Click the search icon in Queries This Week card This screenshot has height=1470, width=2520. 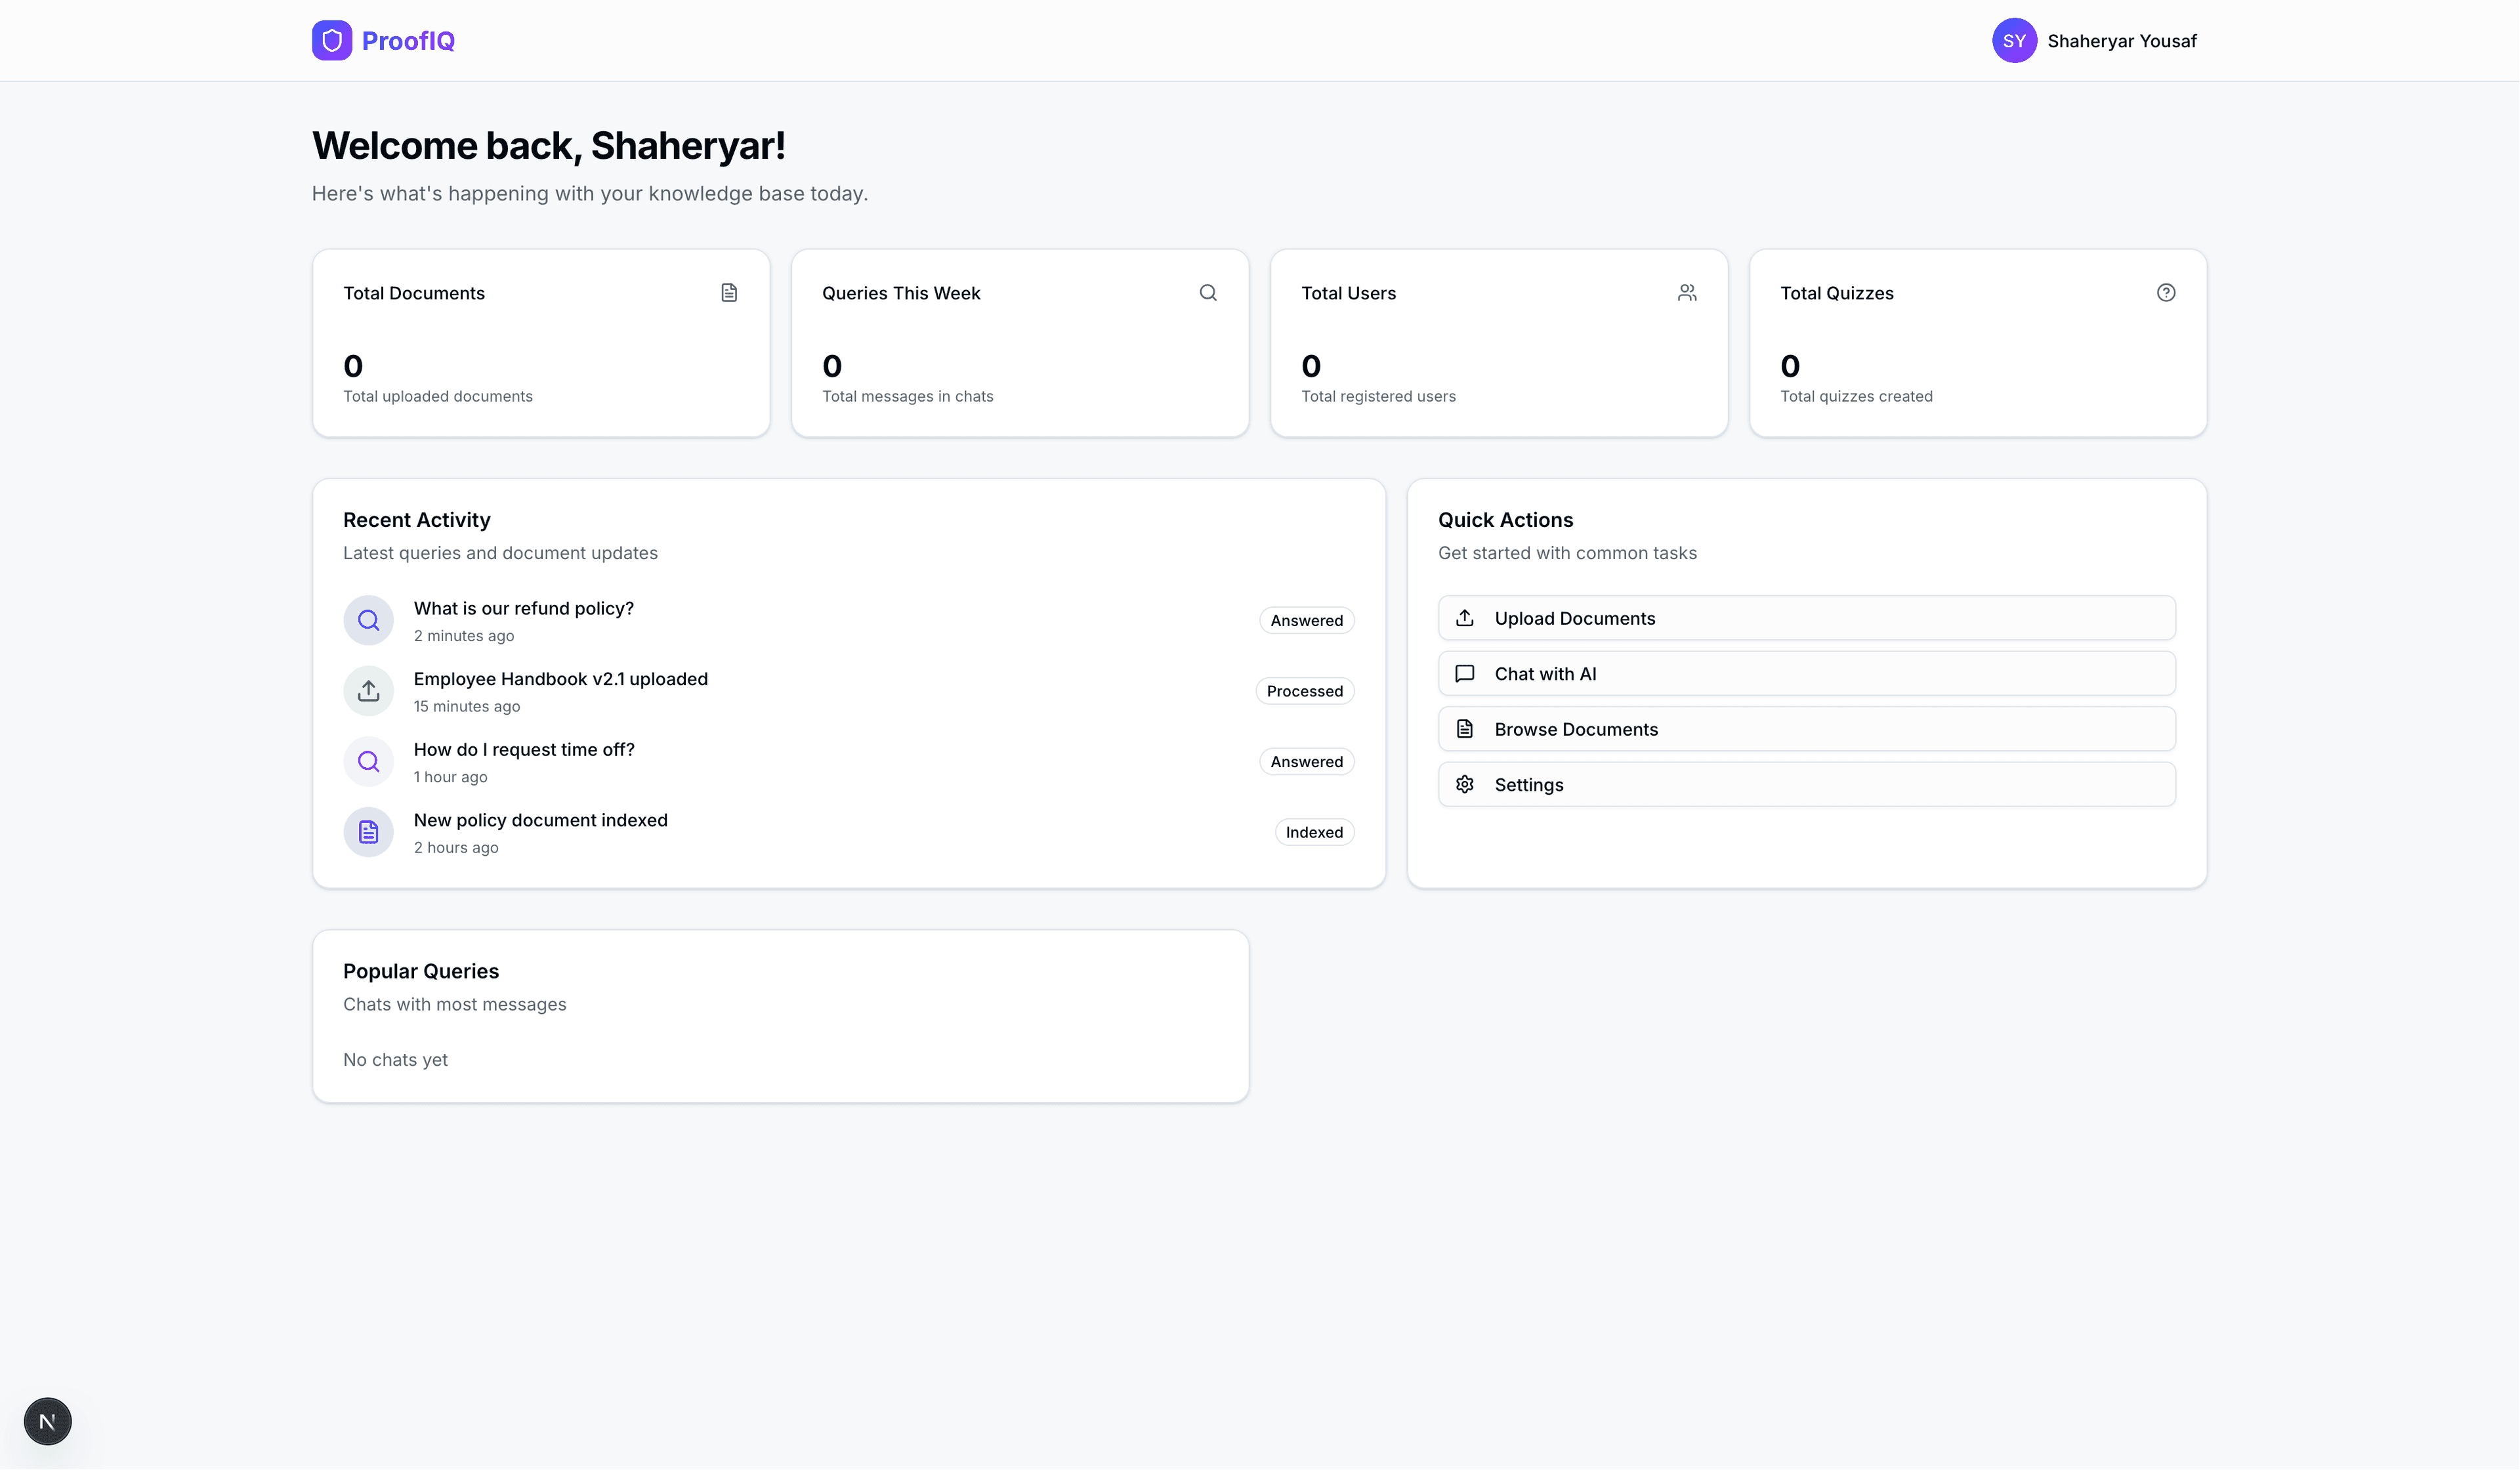tap(1208, 293)
